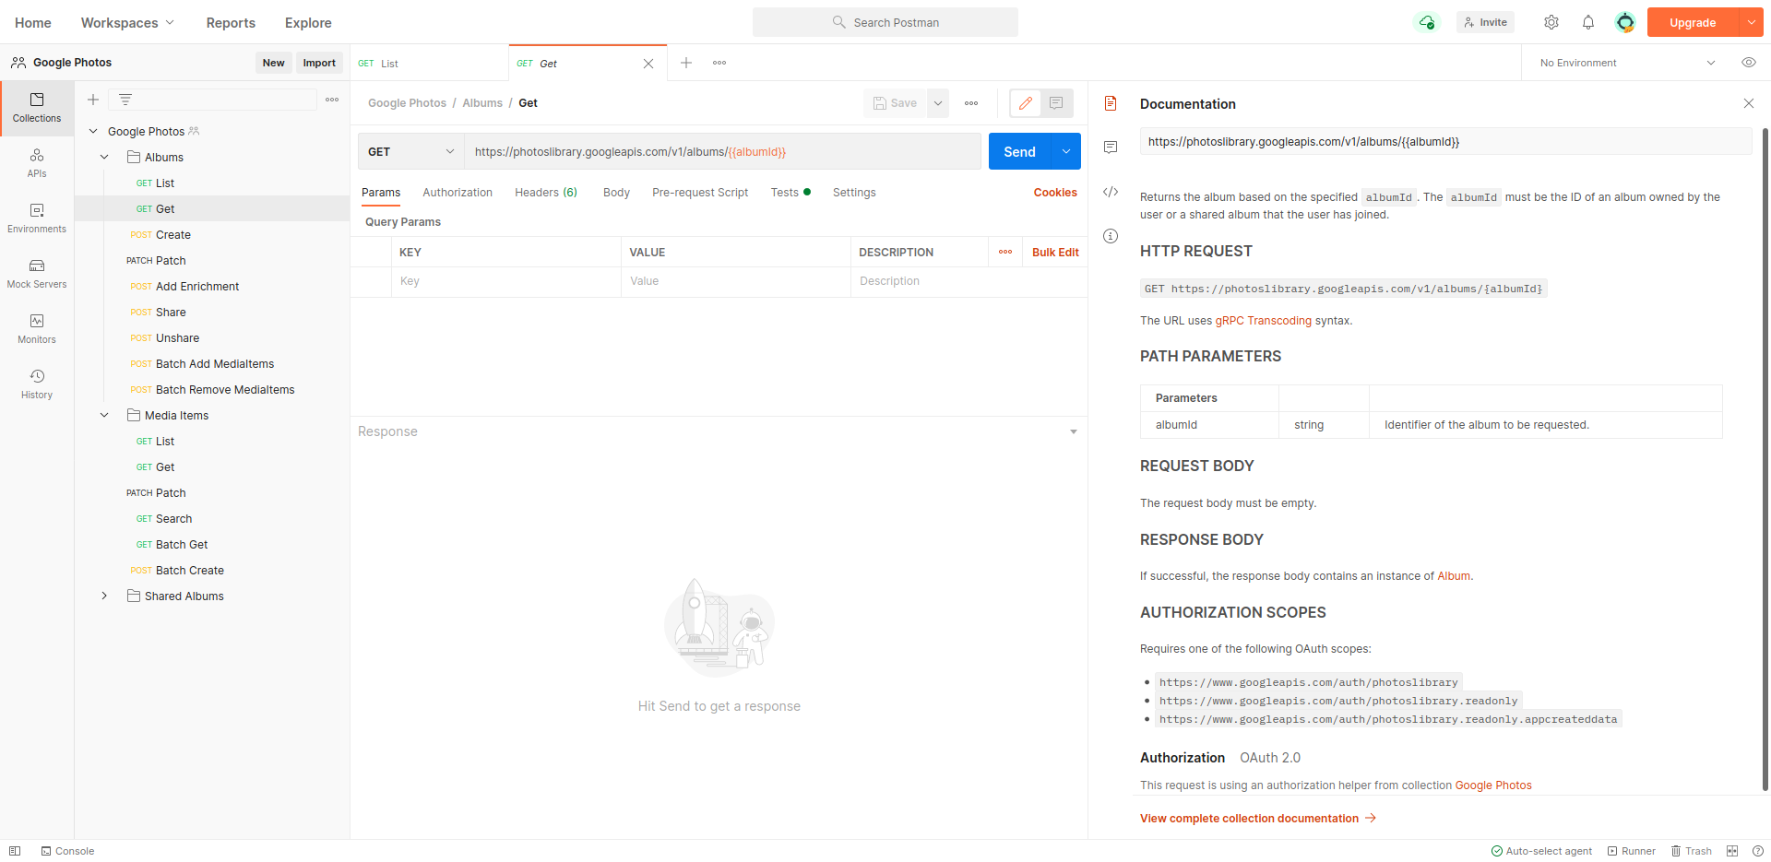
Task: Switch to the request Settings tab
Action: [x=854, y=193]
